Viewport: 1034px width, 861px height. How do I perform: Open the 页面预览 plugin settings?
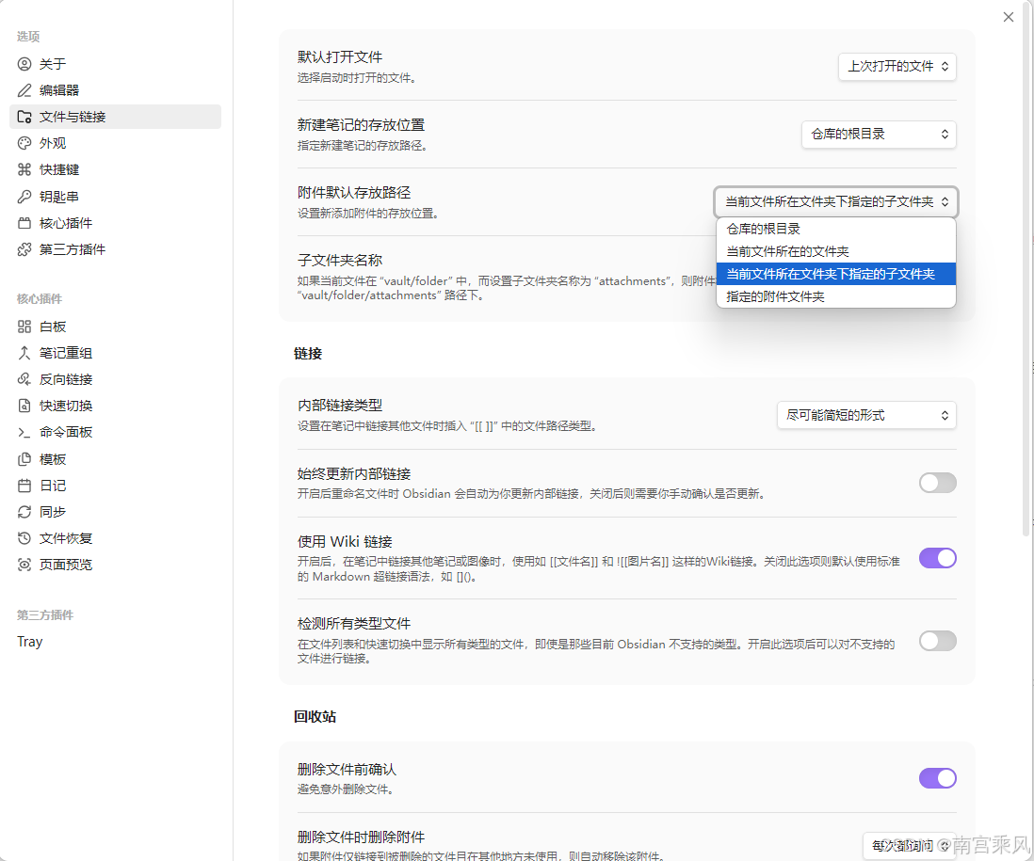click(x=116, y=565)
